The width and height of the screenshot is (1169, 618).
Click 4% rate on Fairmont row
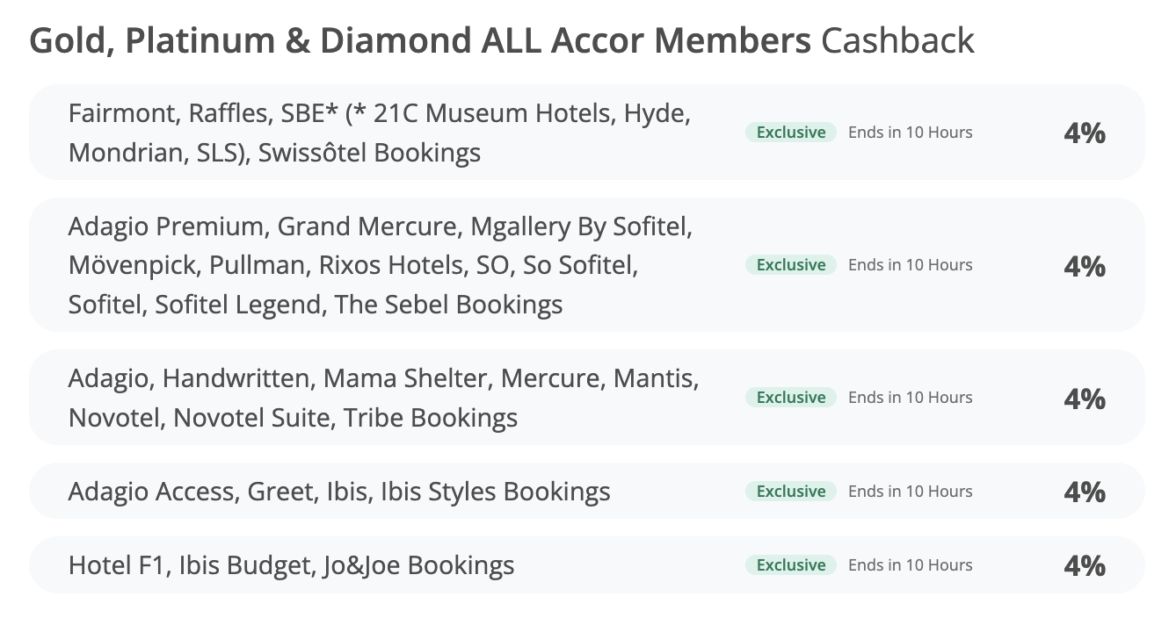[x=1084, y=133]
